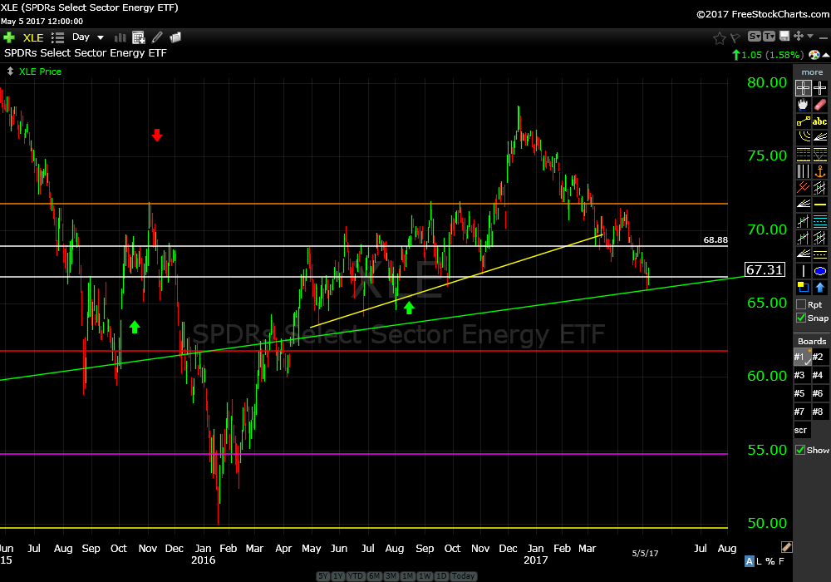Image resolution: width=831 pixels, height=582 pixels.
Task: Select the blue ellipse shape tool
Action: tap(820, 271)
